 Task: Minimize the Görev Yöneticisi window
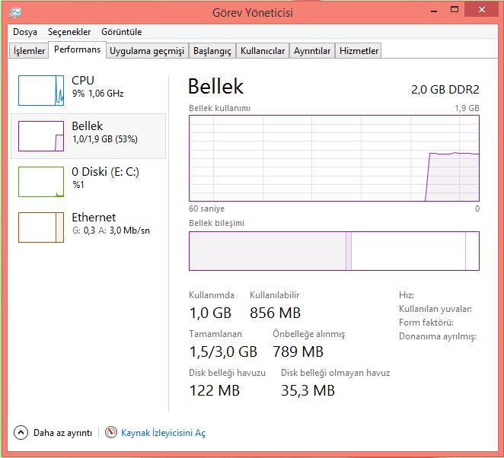pyautogui.click(x=434, y=10)
